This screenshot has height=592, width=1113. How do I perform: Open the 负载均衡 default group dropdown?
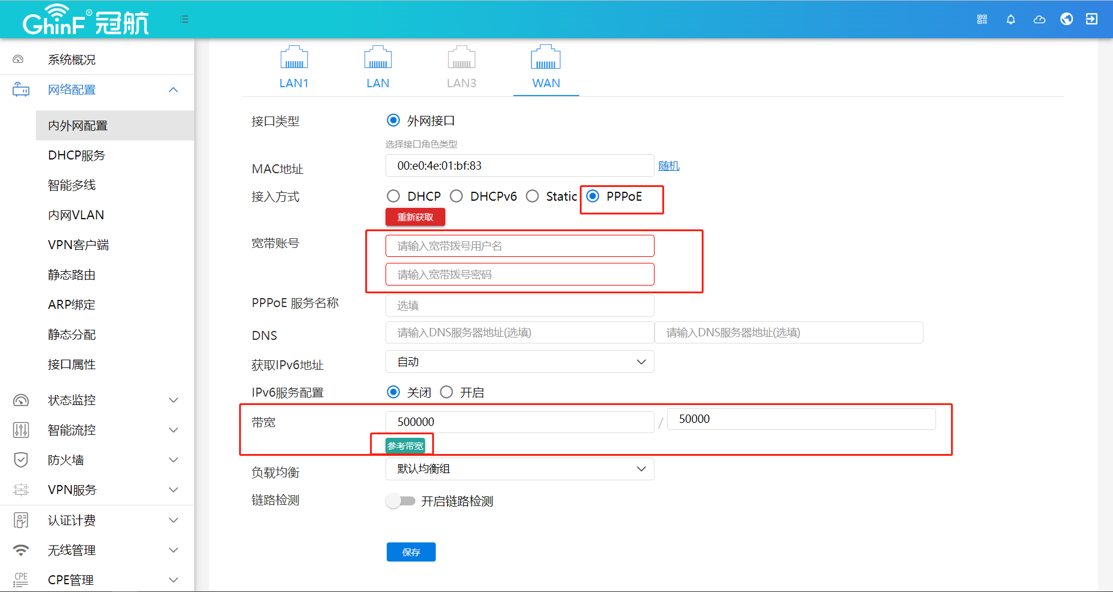[x=519, y=469]
